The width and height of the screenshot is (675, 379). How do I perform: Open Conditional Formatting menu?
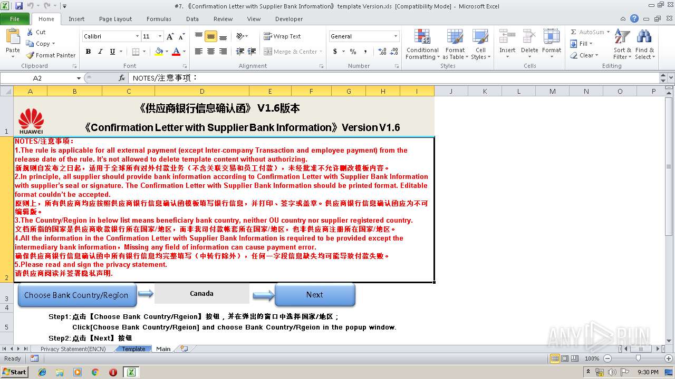click(422, 45)
